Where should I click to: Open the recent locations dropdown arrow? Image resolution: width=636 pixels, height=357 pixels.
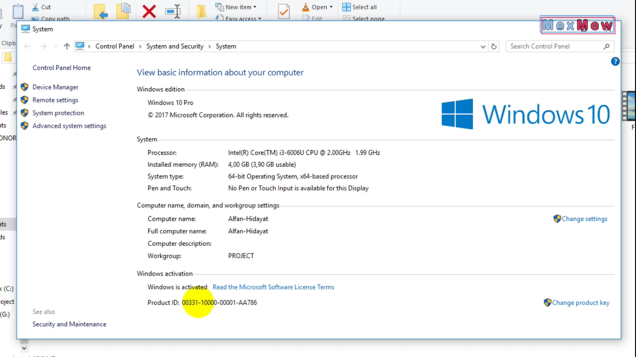(55, 46)
